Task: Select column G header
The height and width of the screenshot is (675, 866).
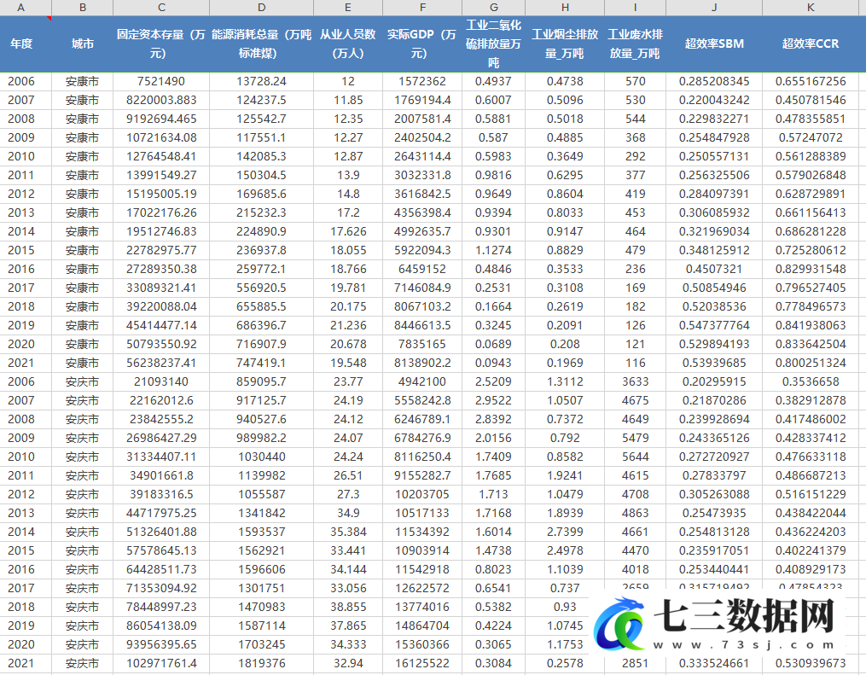Action: (x=493, y=7)
